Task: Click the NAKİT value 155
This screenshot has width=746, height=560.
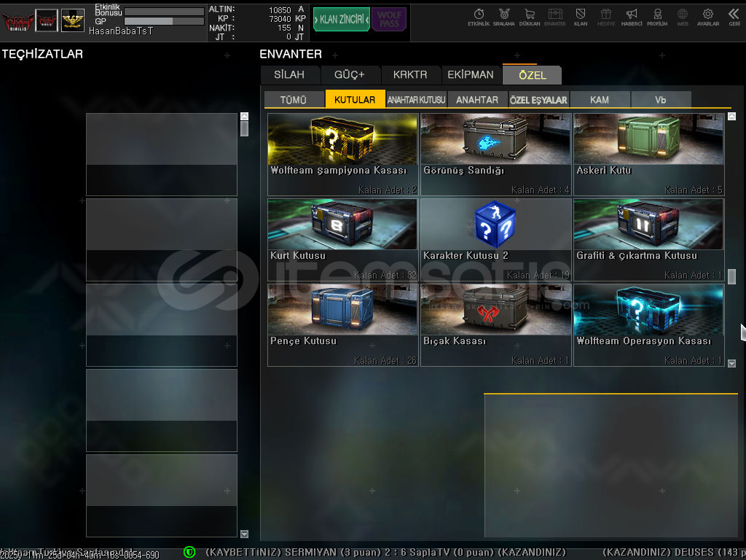Action: 285,28
